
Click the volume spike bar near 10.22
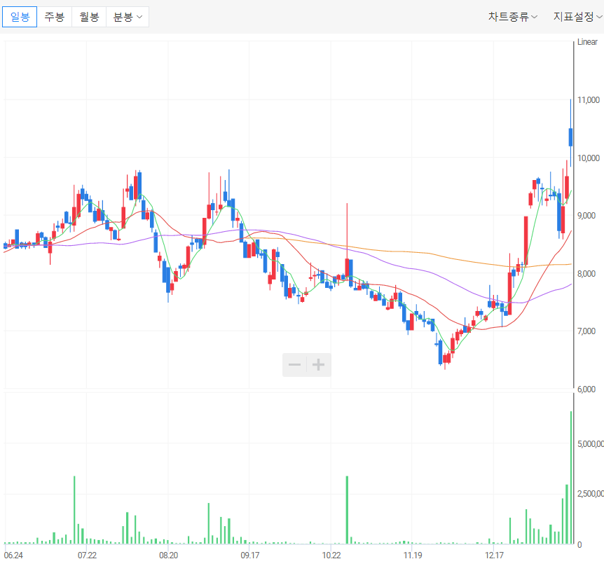click(347, 510)
